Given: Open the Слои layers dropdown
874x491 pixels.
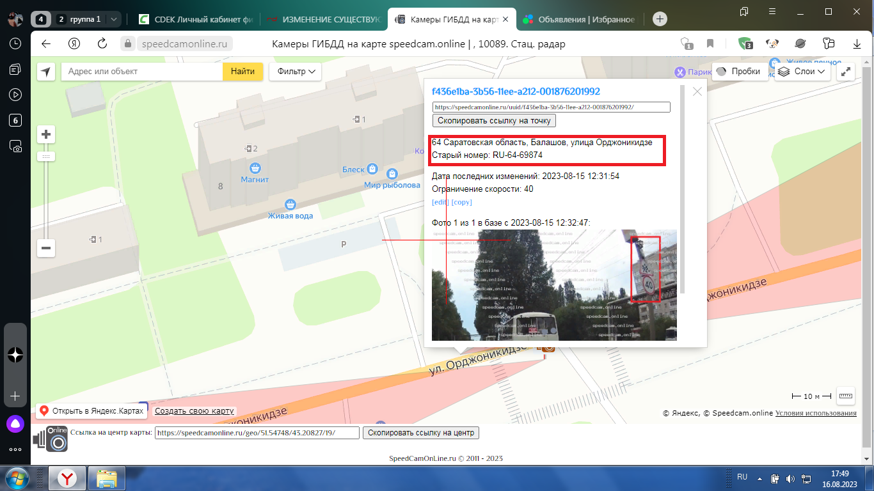Looking at the screenshot, I should click(803, 72).
